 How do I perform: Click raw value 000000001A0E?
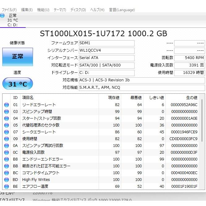(x=184, y=118)
